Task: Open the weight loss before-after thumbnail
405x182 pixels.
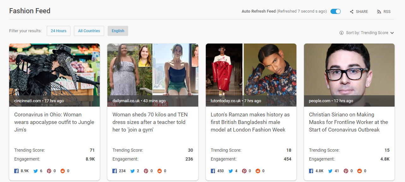Action: coord(153,75)
